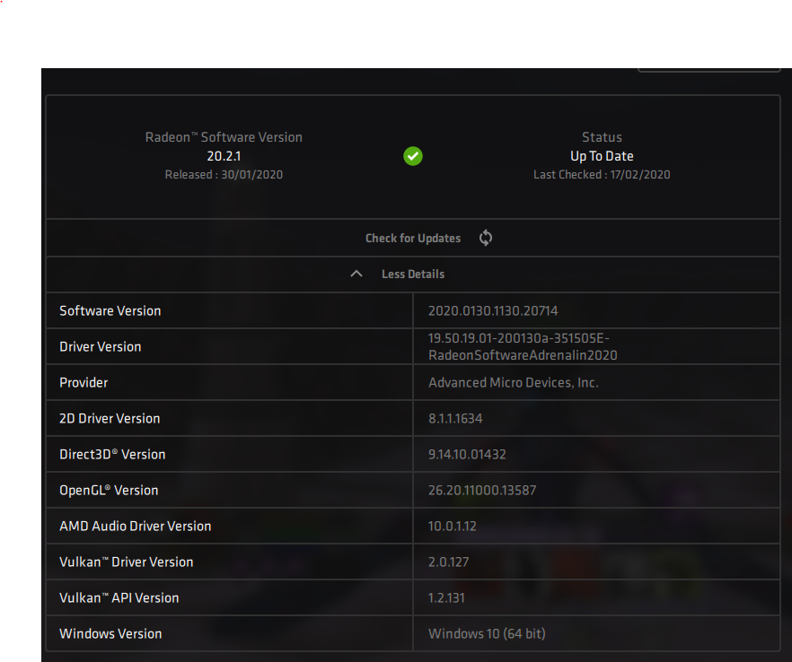
Task: Click the Last Checked : 17/02/2020 text
Action: (602, 175)
